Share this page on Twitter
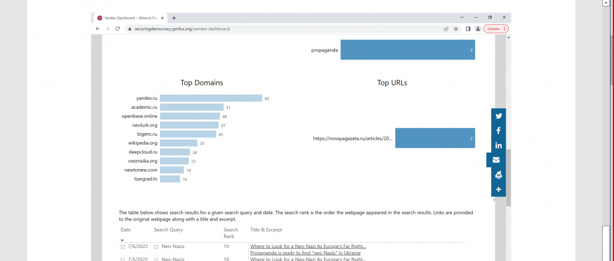614x261 pixels. pyautogui.click(x=498, y=116)
